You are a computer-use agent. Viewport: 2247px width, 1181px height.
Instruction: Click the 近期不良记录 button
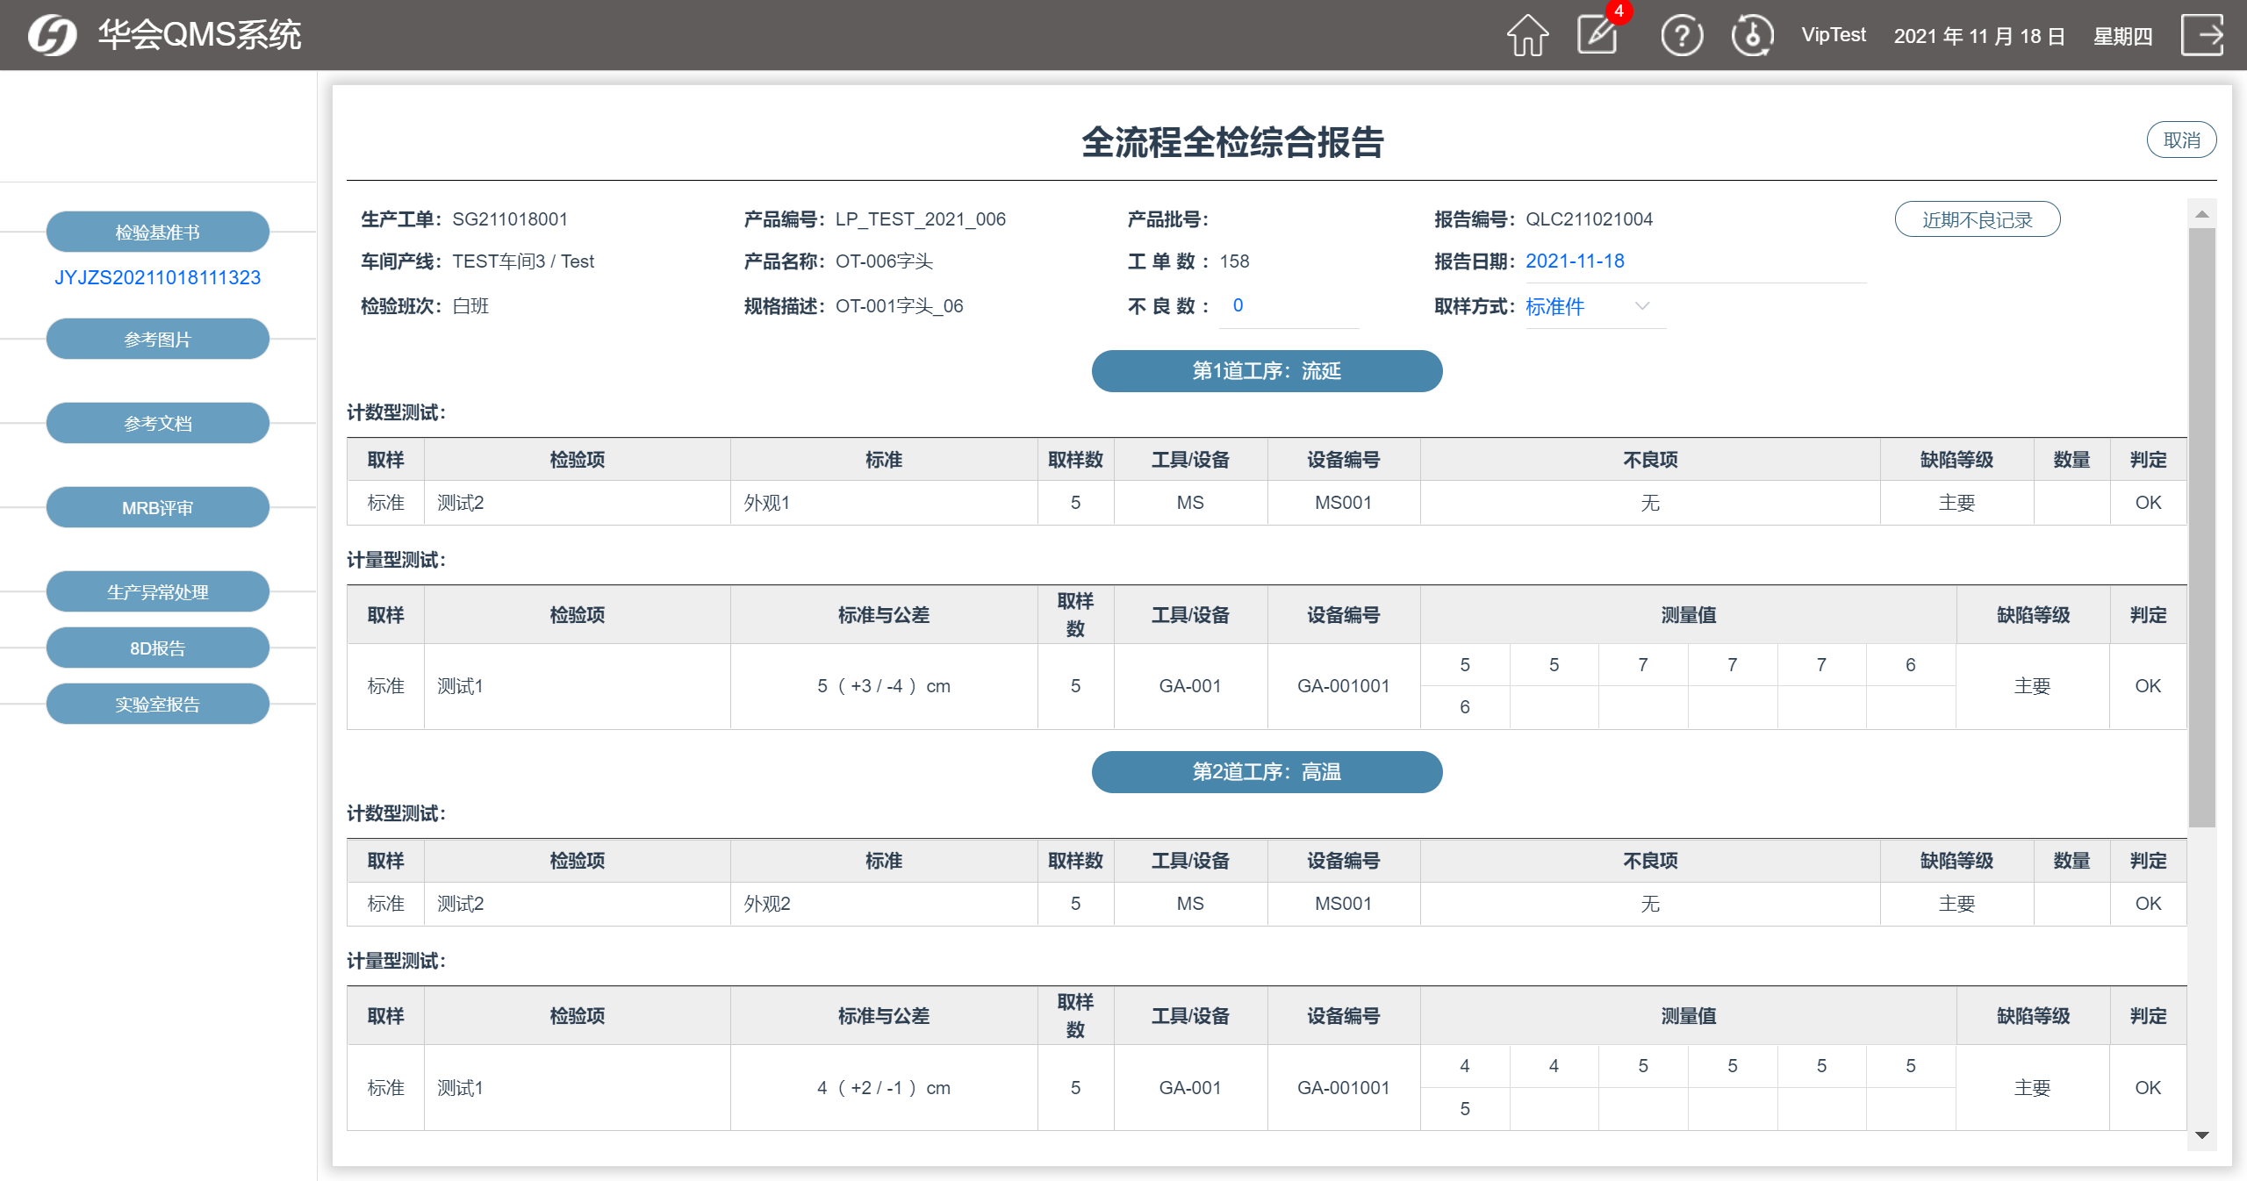(x=1977, y=219)
